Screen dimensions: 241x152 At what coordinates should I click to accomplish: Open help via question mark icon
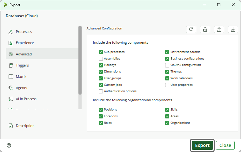click(9, 145)
